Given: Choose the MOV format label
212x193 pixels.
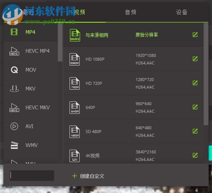Looking at the screenshot, I should coord(31,70).
